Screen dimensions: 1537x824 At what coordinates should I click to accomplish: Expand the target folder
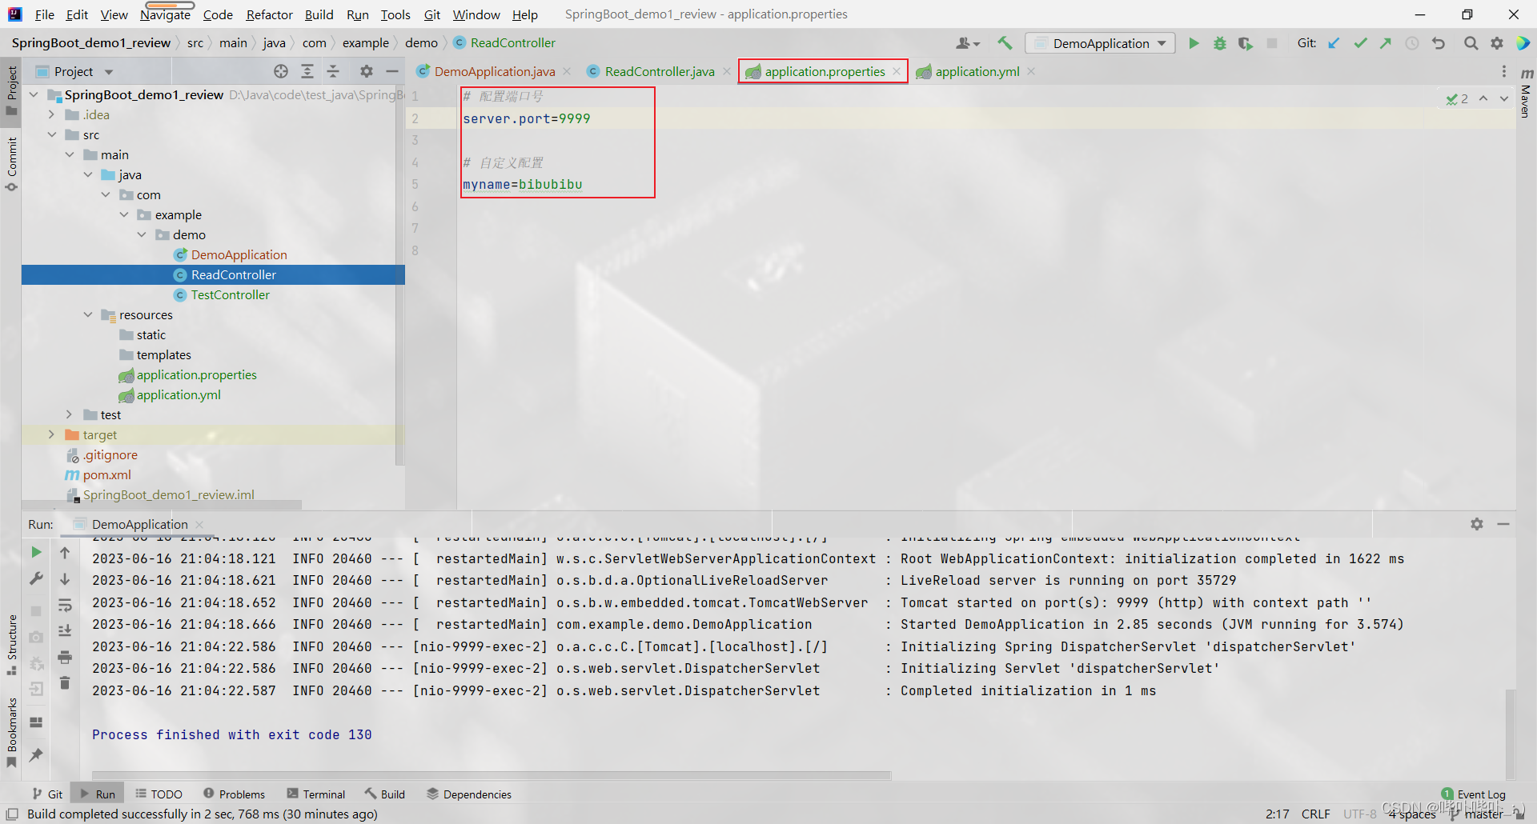[x=51, y=434]
